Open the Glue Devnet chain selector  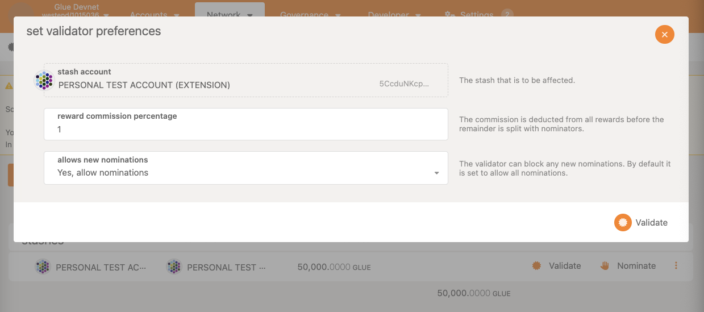[76, 11]
